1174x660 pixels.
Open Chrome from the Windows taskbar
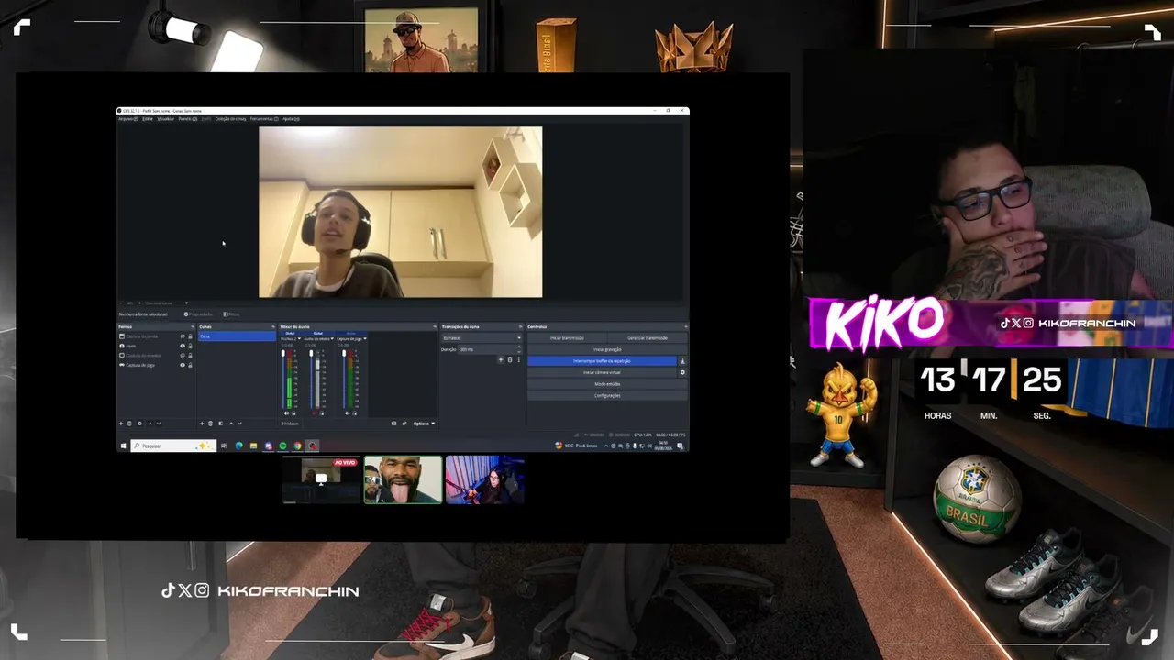click(297, 445)
